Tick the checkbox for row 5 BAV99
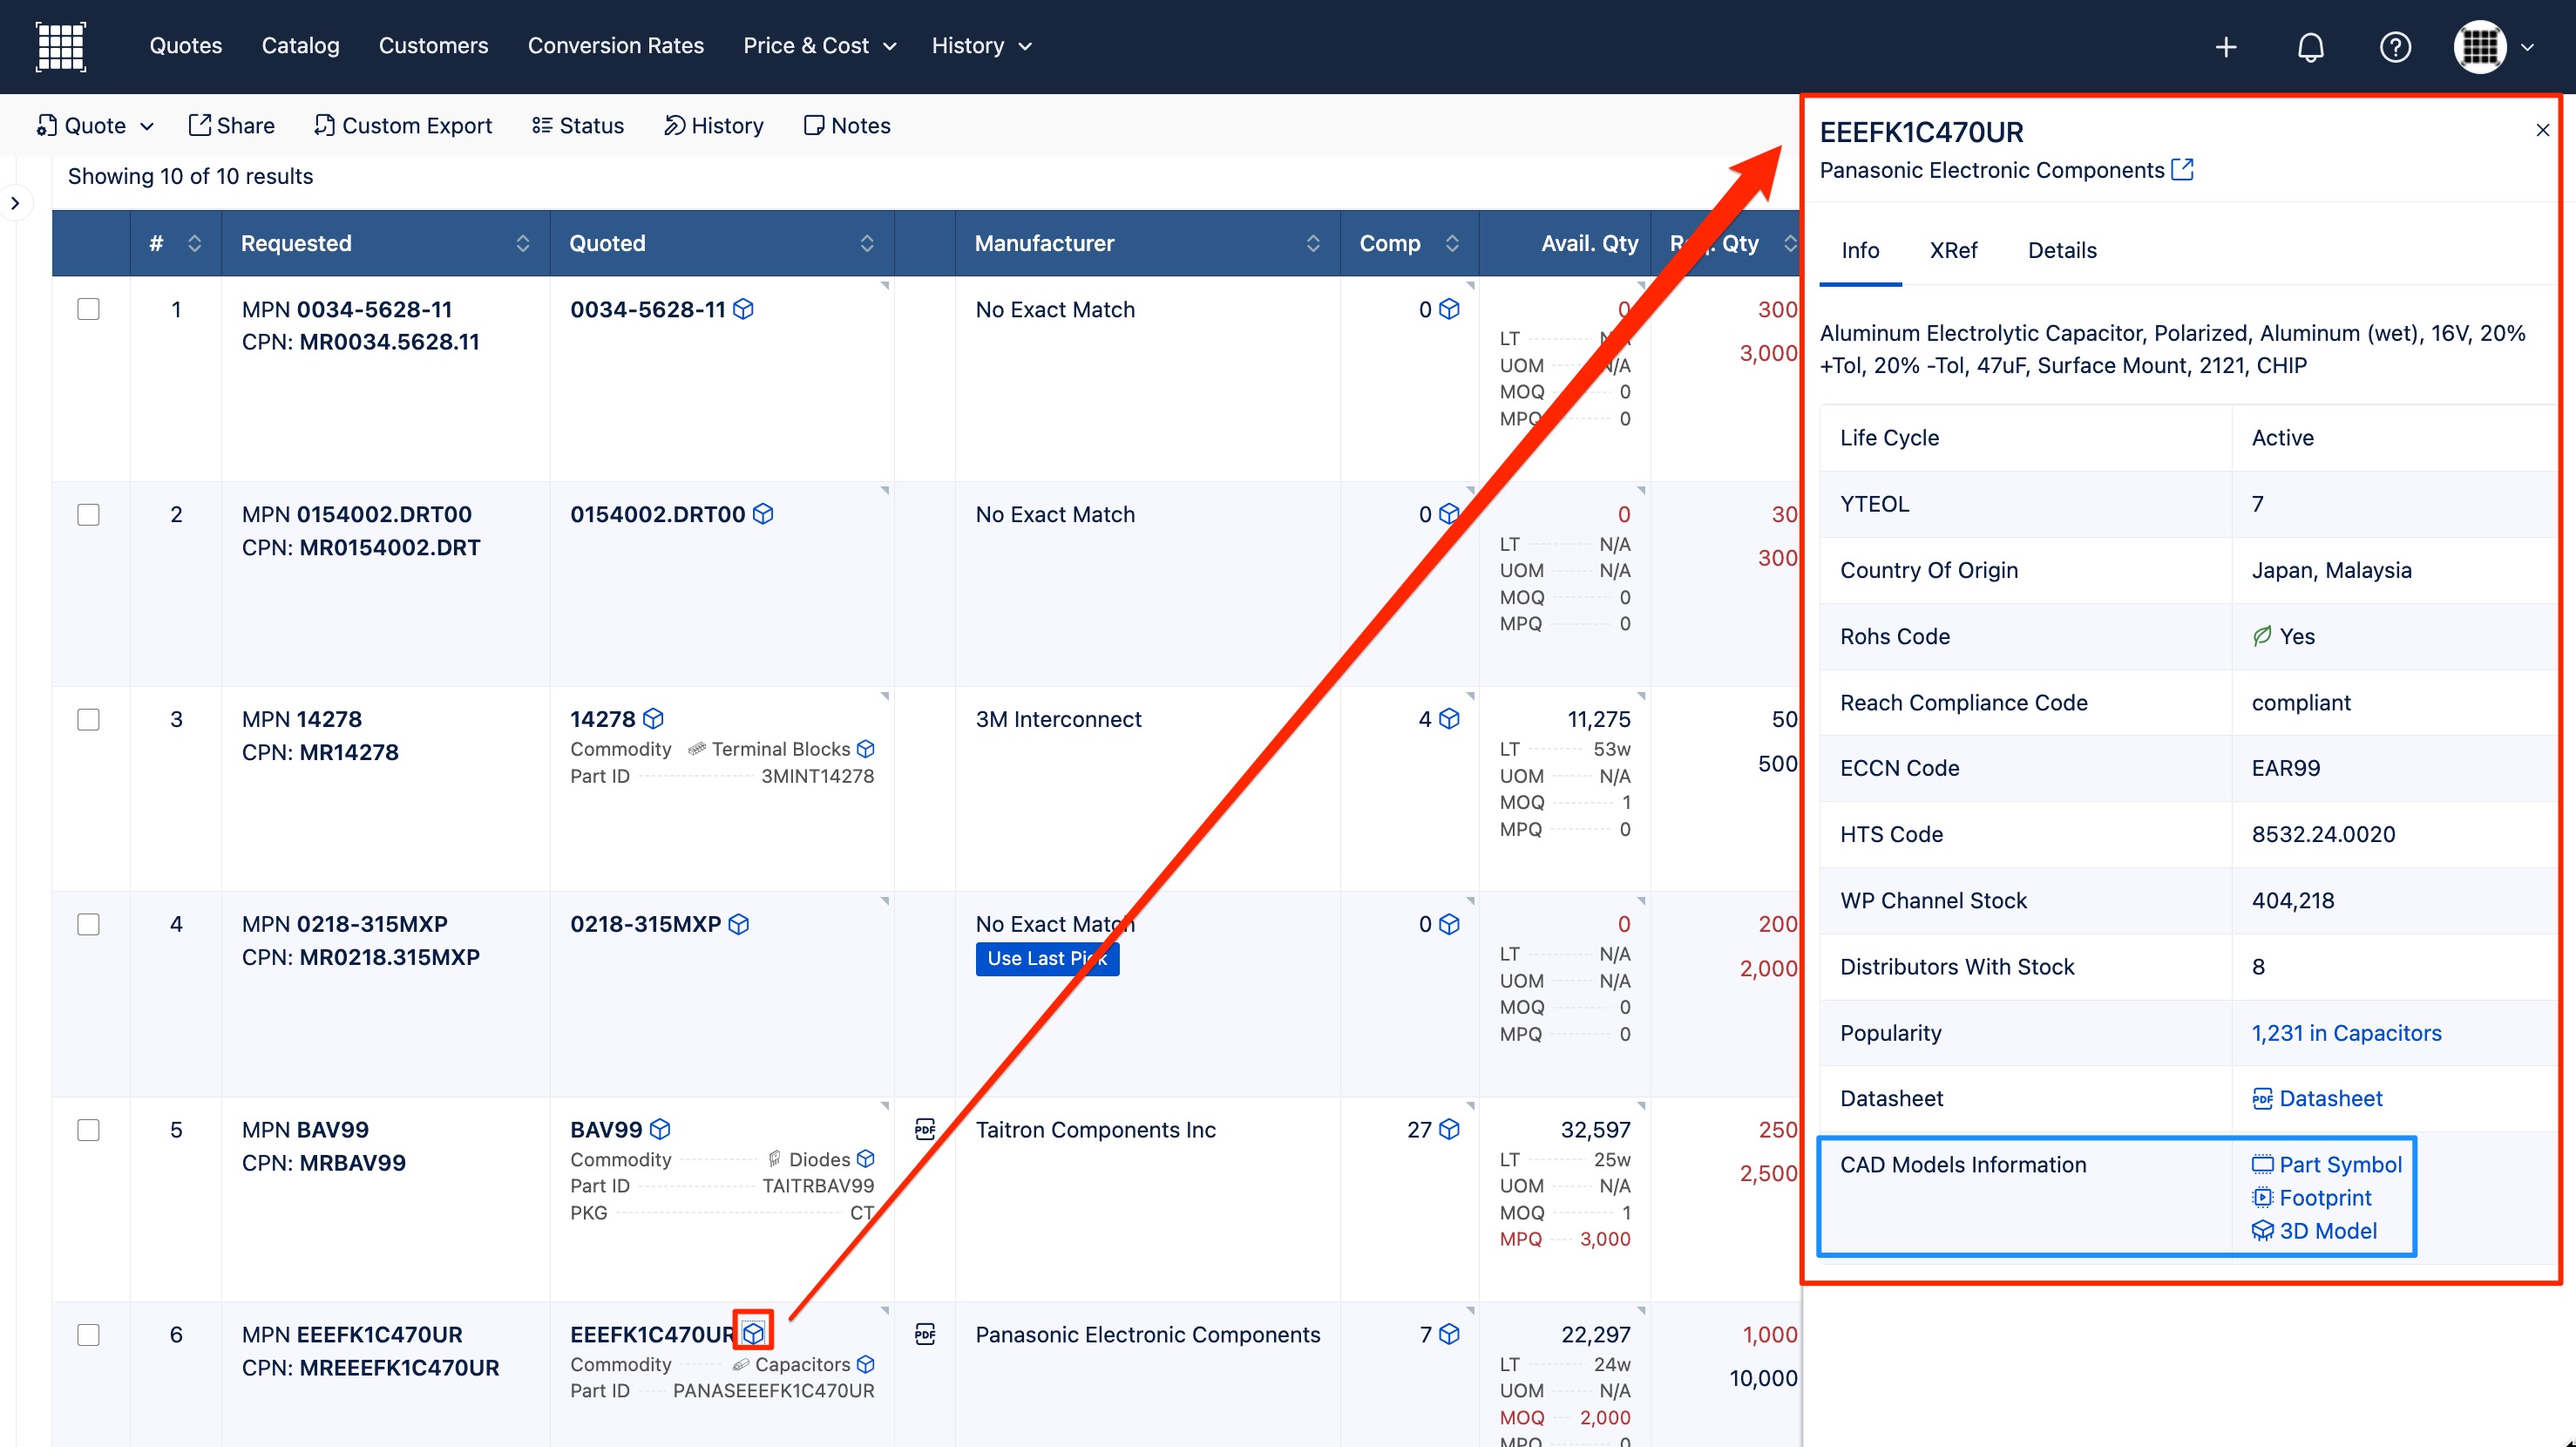The height and width of the screenshot is (1447, 2576). click(88, 1129)
